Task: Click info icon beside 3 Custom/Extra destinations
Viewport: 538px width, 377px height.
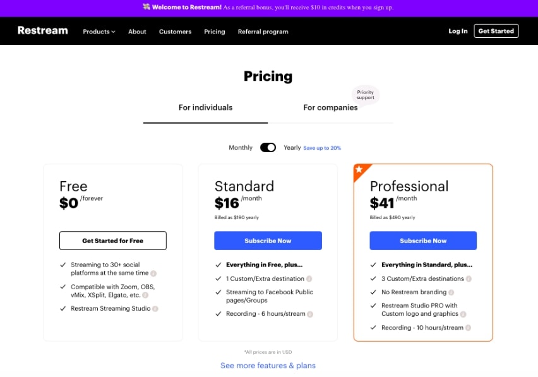Action: (469, 279)
